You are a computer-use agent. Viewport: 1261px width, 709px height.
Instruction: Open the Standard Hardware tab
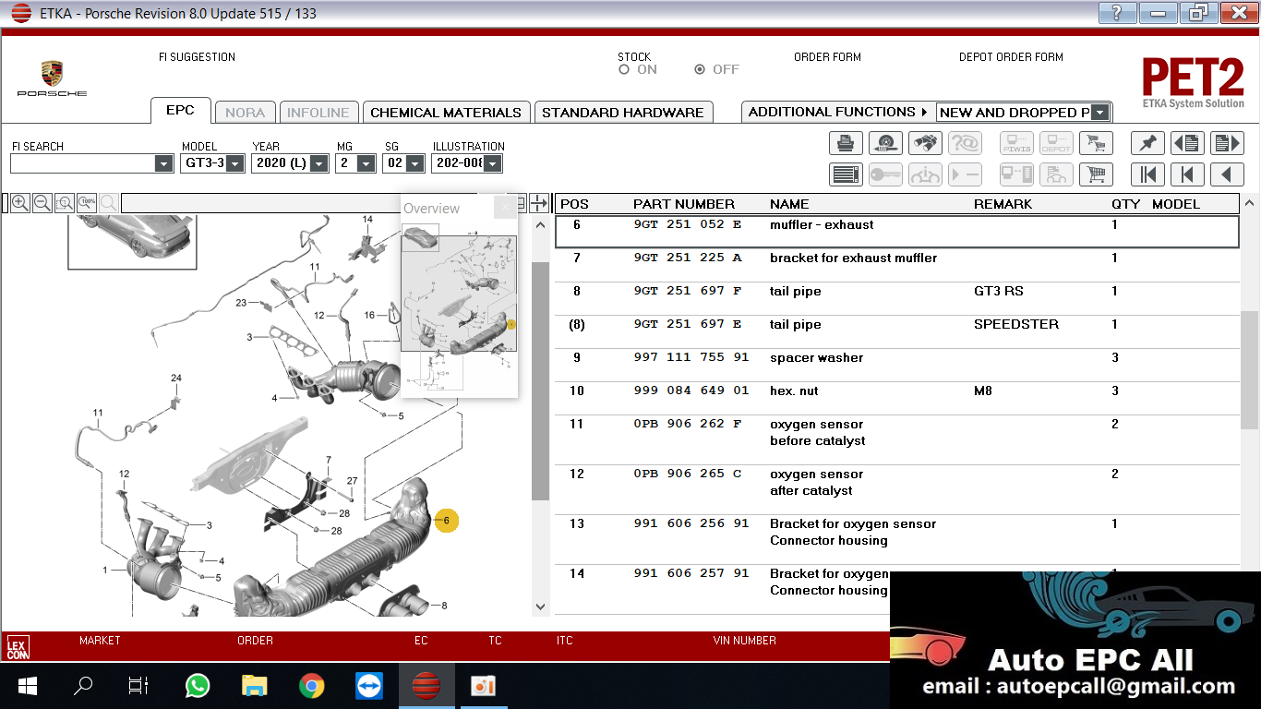(623, 112)
